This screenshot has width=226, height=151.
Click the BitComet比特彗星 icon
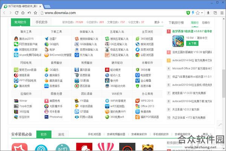pyautogui.click(x=46, y=55)
